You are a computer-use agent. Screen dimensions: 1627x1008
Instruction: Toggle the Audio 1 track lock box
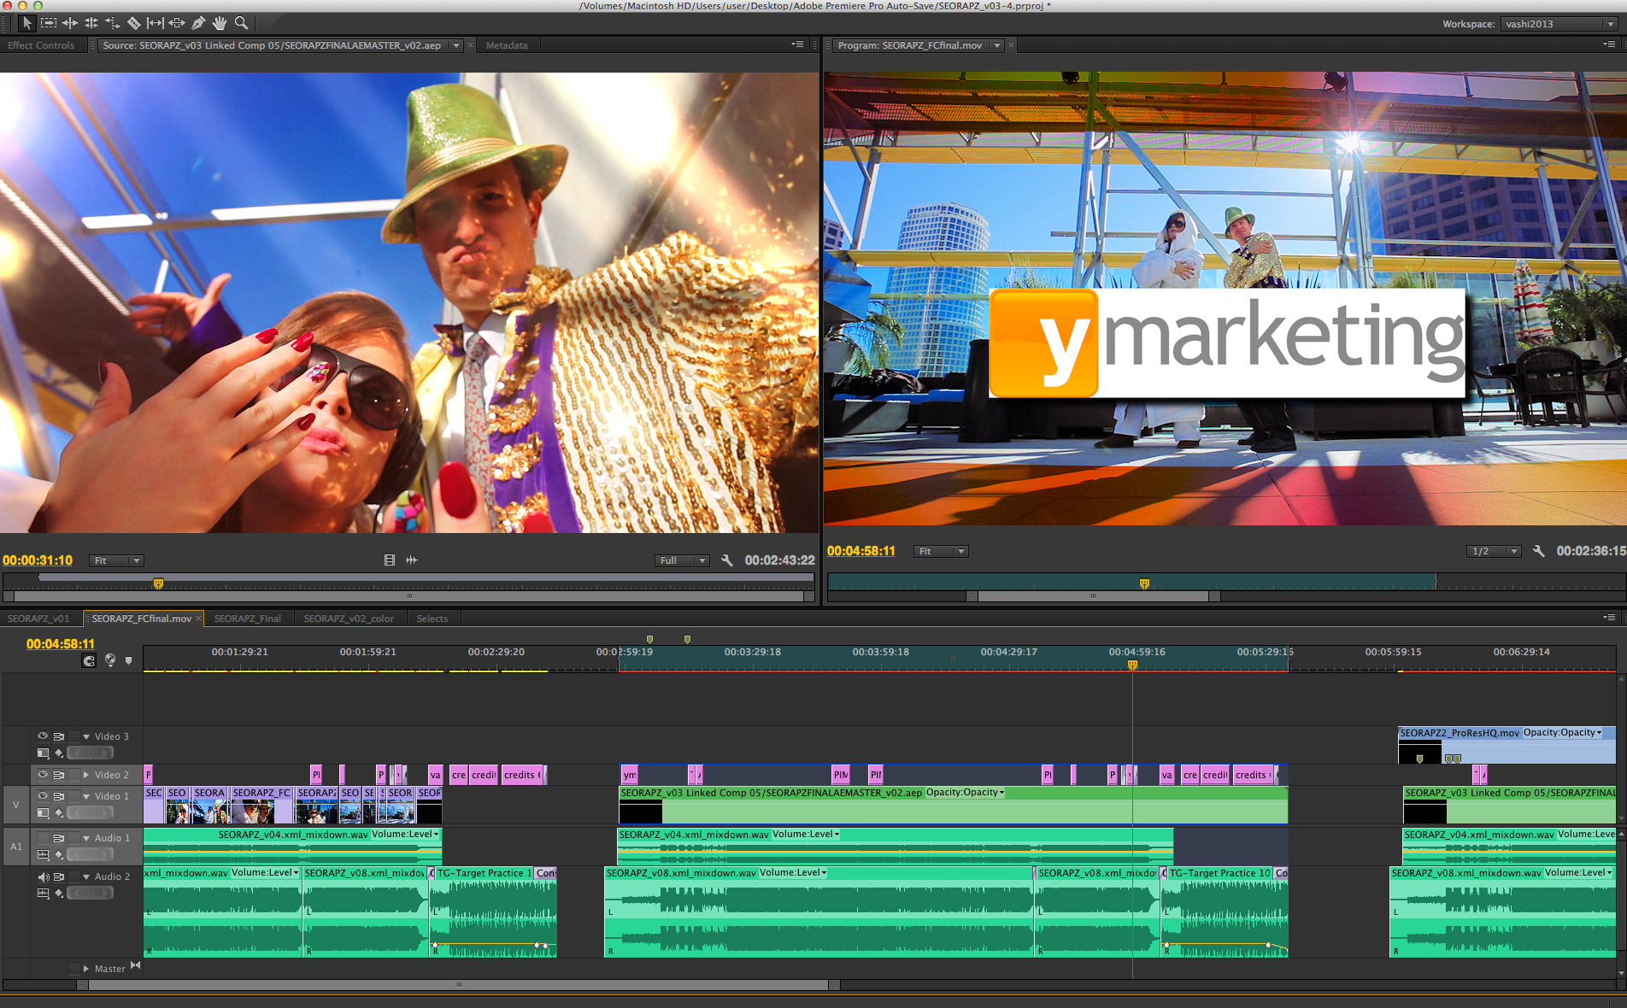73,838
